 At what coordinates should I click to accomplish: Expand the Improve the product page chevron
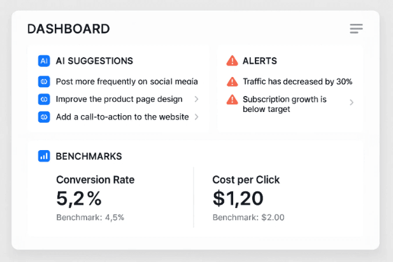[x=196, y=99]
